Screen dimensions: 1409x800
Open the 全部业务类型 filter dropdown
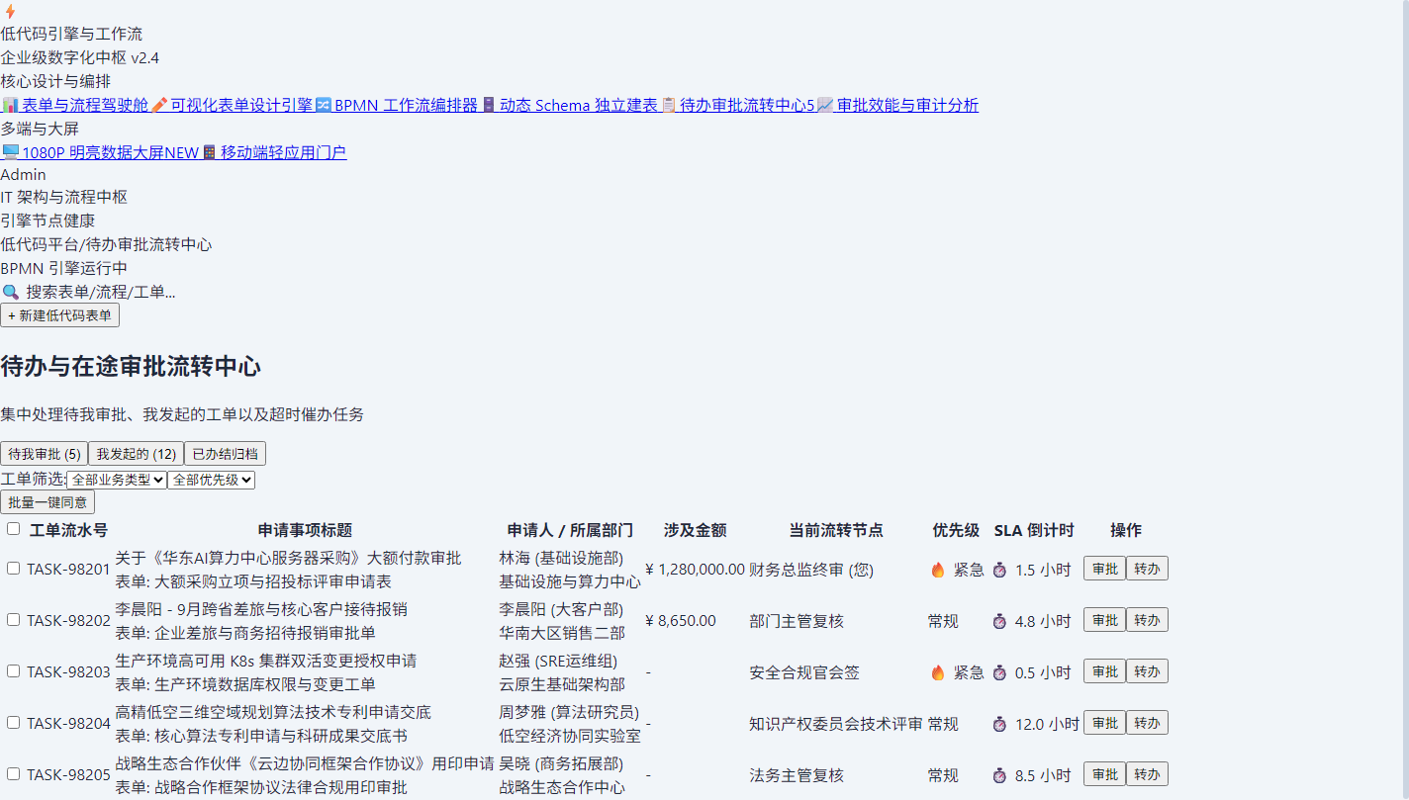pyautogui.click(x=117, y=480)
